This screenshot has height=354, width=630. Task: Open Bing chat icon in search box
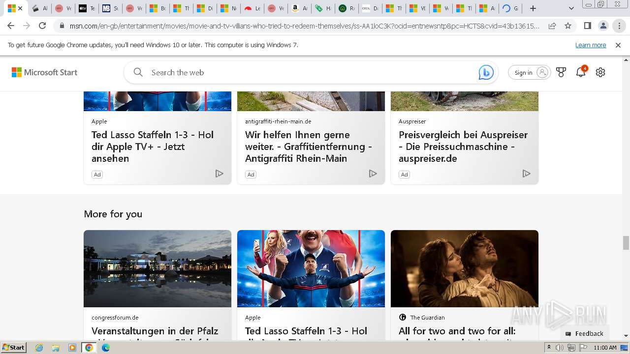tap(486, 72)
